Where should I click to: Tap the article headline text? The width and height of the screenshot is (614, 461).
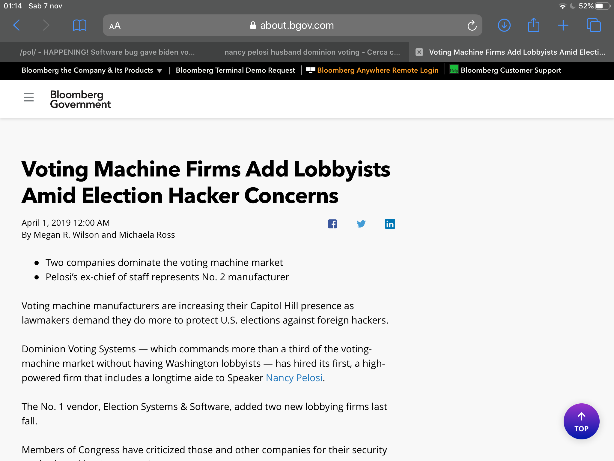point(206,182)
